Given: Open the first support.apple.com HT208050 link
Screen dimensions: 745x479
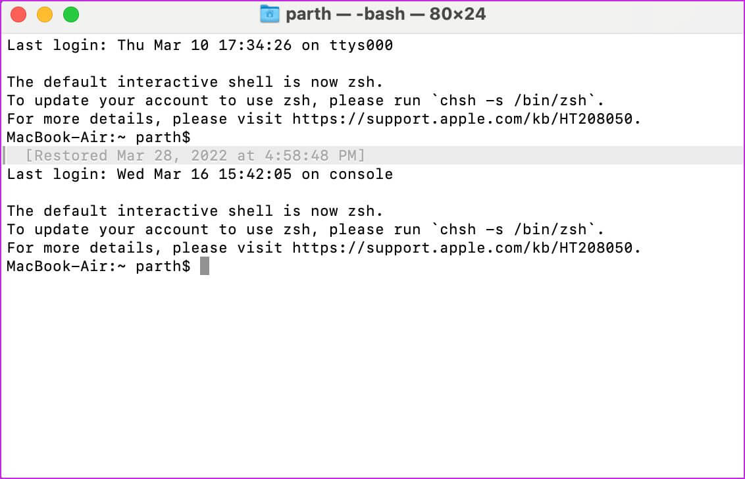Looking at the screenshot, I should 466,119.
